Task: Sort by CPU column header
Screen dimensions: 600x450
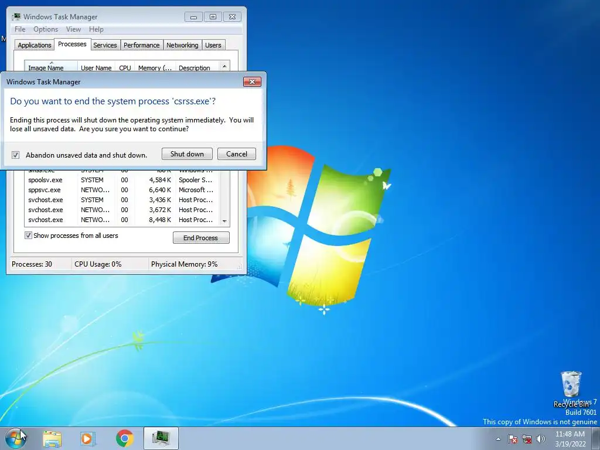Action: [x=125, y=66]
